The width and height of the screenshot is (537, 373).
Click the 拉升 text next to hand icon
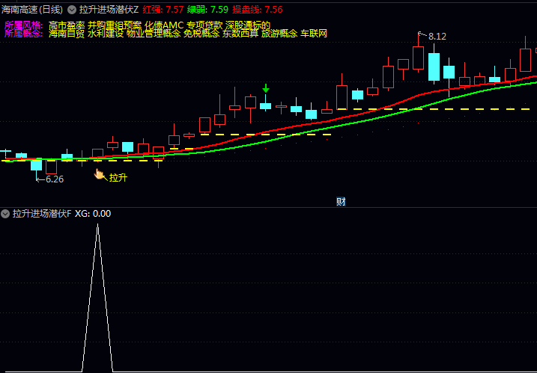coord(118,178)
